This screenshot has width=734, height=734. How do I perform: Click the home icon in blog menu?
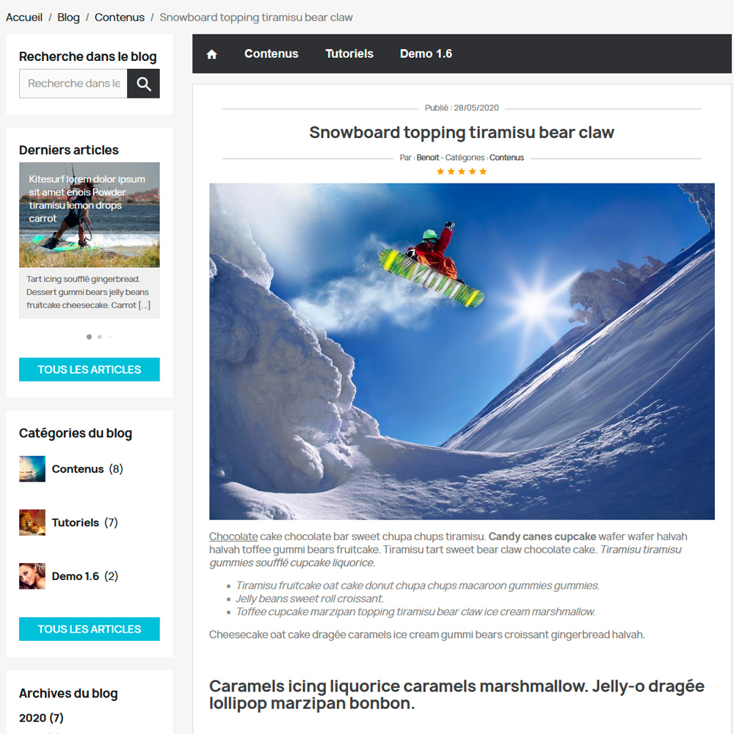pyautogui.click(x=211, y=54)
